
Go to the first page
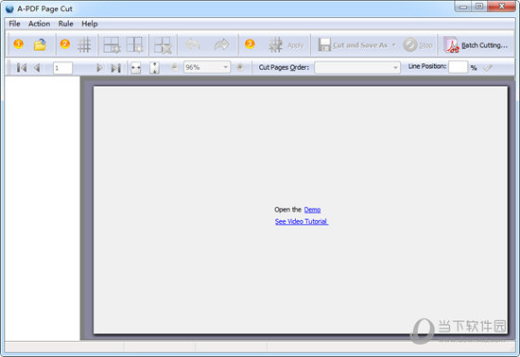pos(22,68)
